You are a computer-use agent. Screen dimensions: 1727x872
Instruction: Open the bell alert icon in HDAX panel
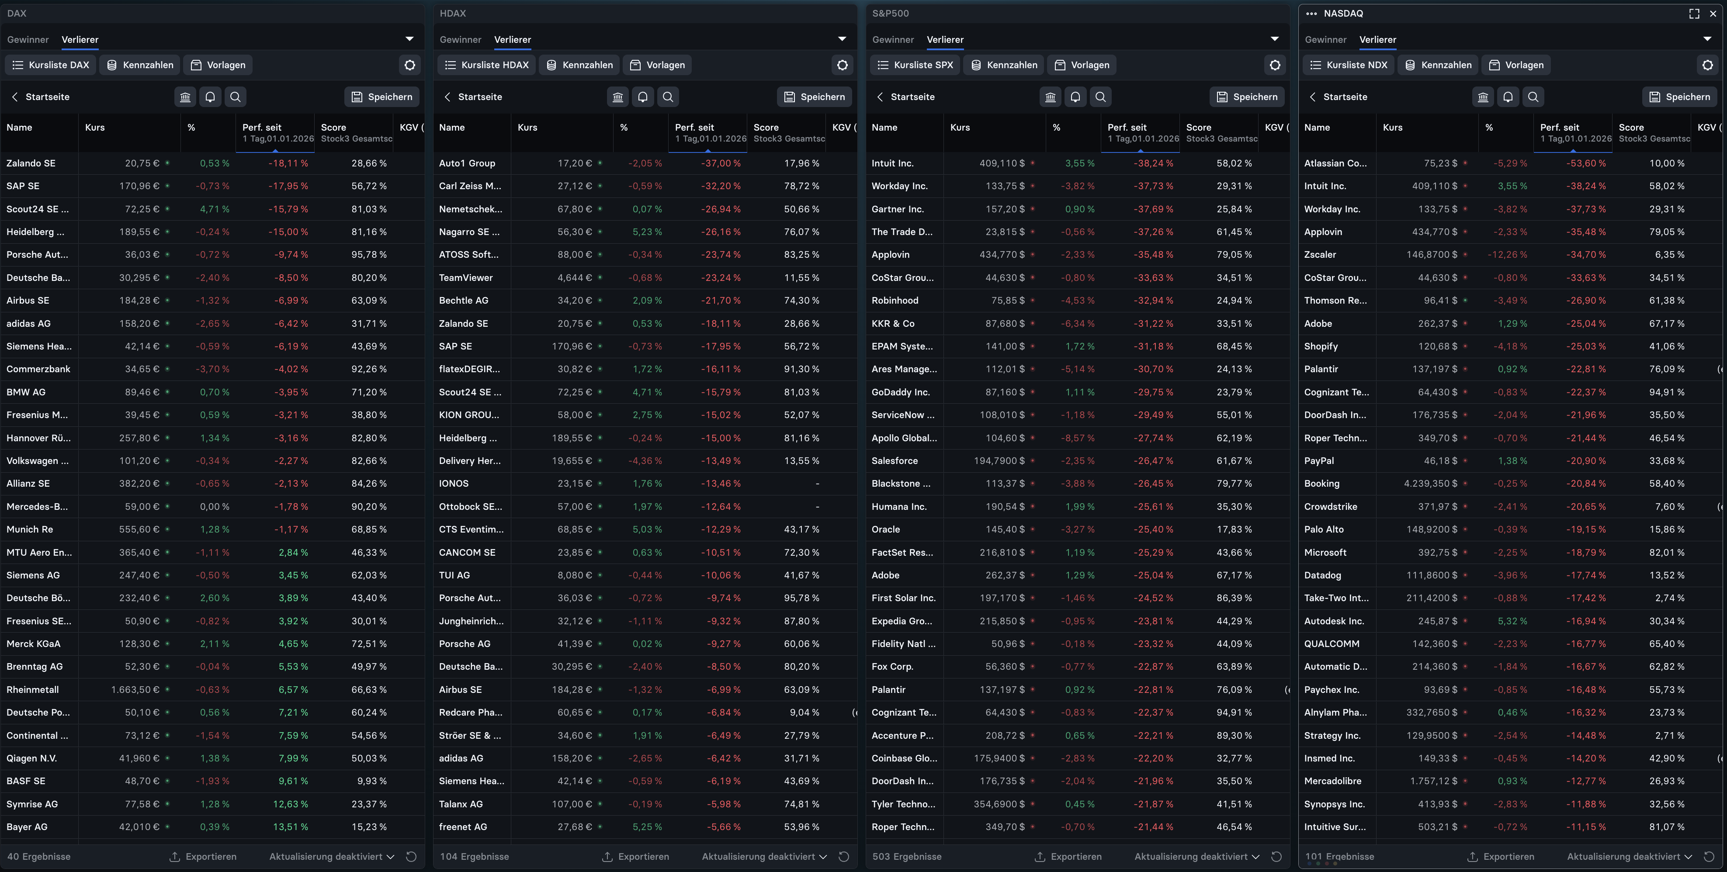[642, 97]
